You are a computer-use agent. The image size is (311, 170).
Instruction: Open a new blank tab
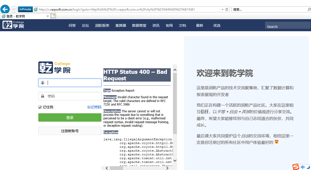(53, 16)
